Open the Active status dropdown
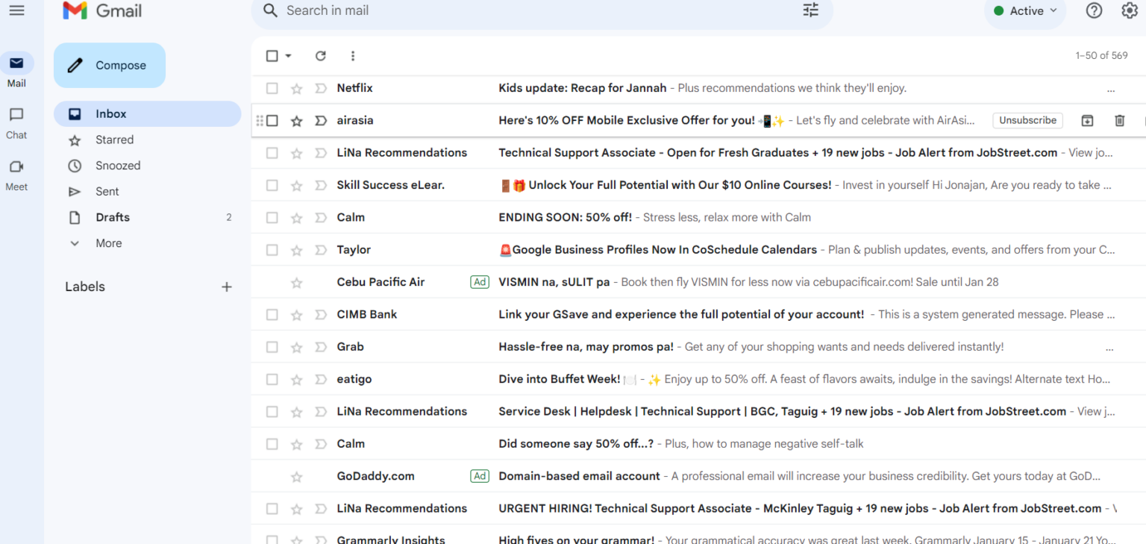The height and width of the screenshot is (544, 1146). tap(1025, 10)
